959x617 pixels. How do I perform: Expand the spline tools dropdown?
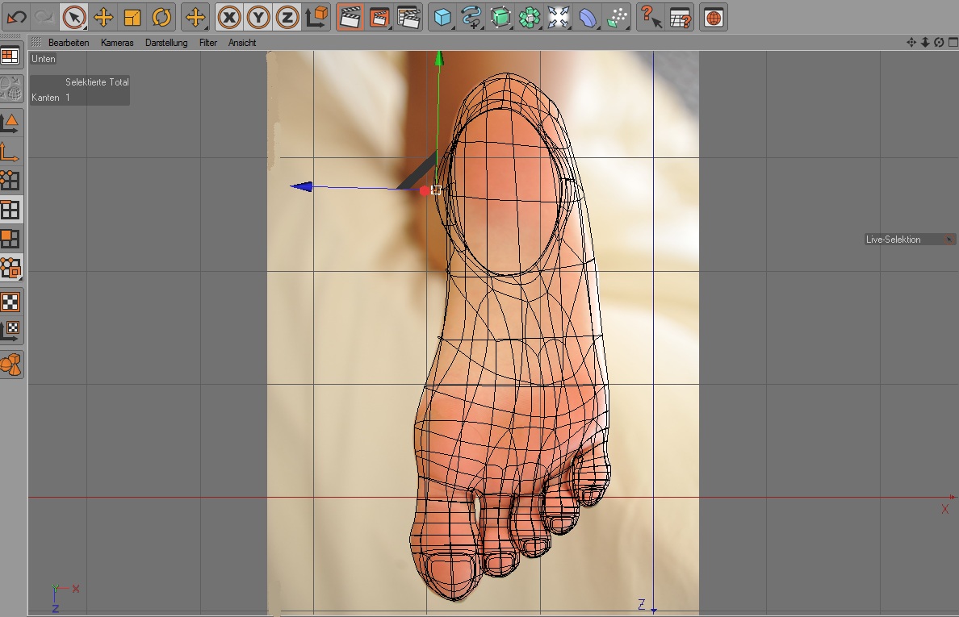pyautogui.click(x=471, y=17)
